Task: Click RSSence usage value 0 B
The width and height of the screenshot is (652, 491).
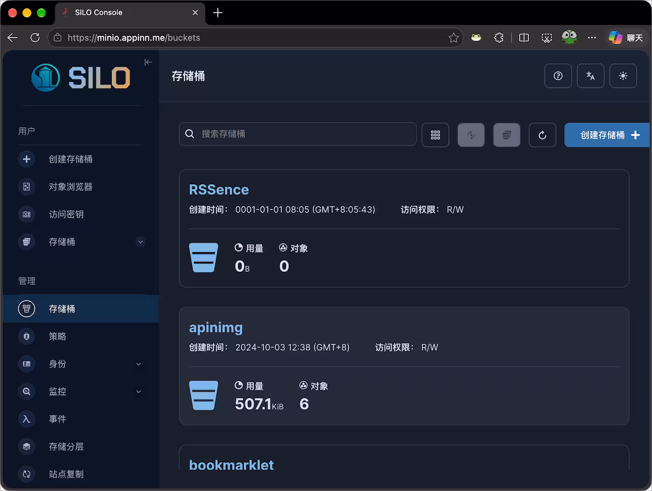Action: (242, 266)
